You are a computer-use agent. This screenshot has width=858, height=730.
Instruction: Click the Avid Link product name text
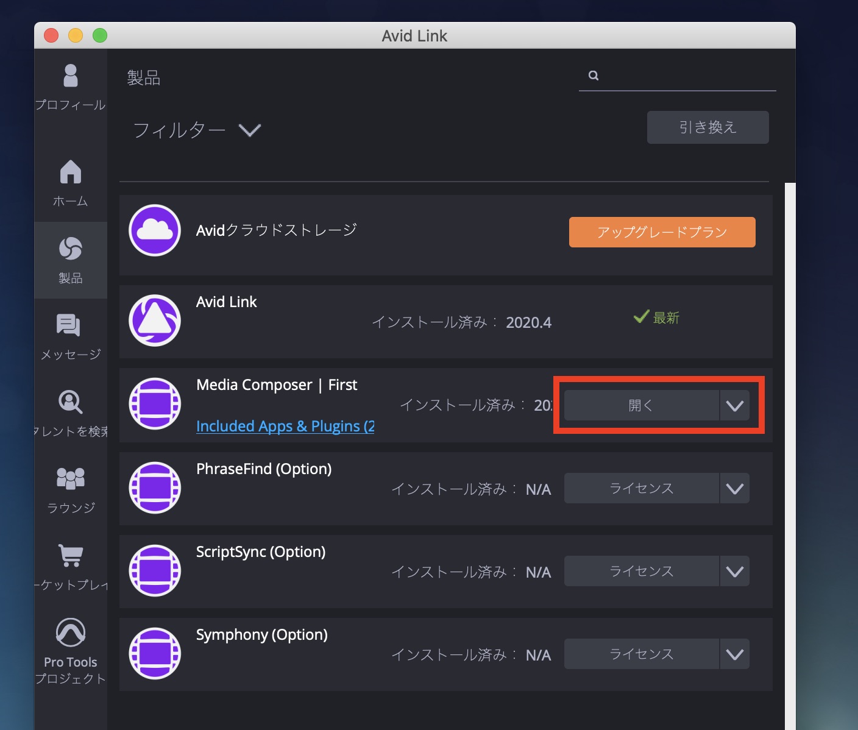(227, 302)
